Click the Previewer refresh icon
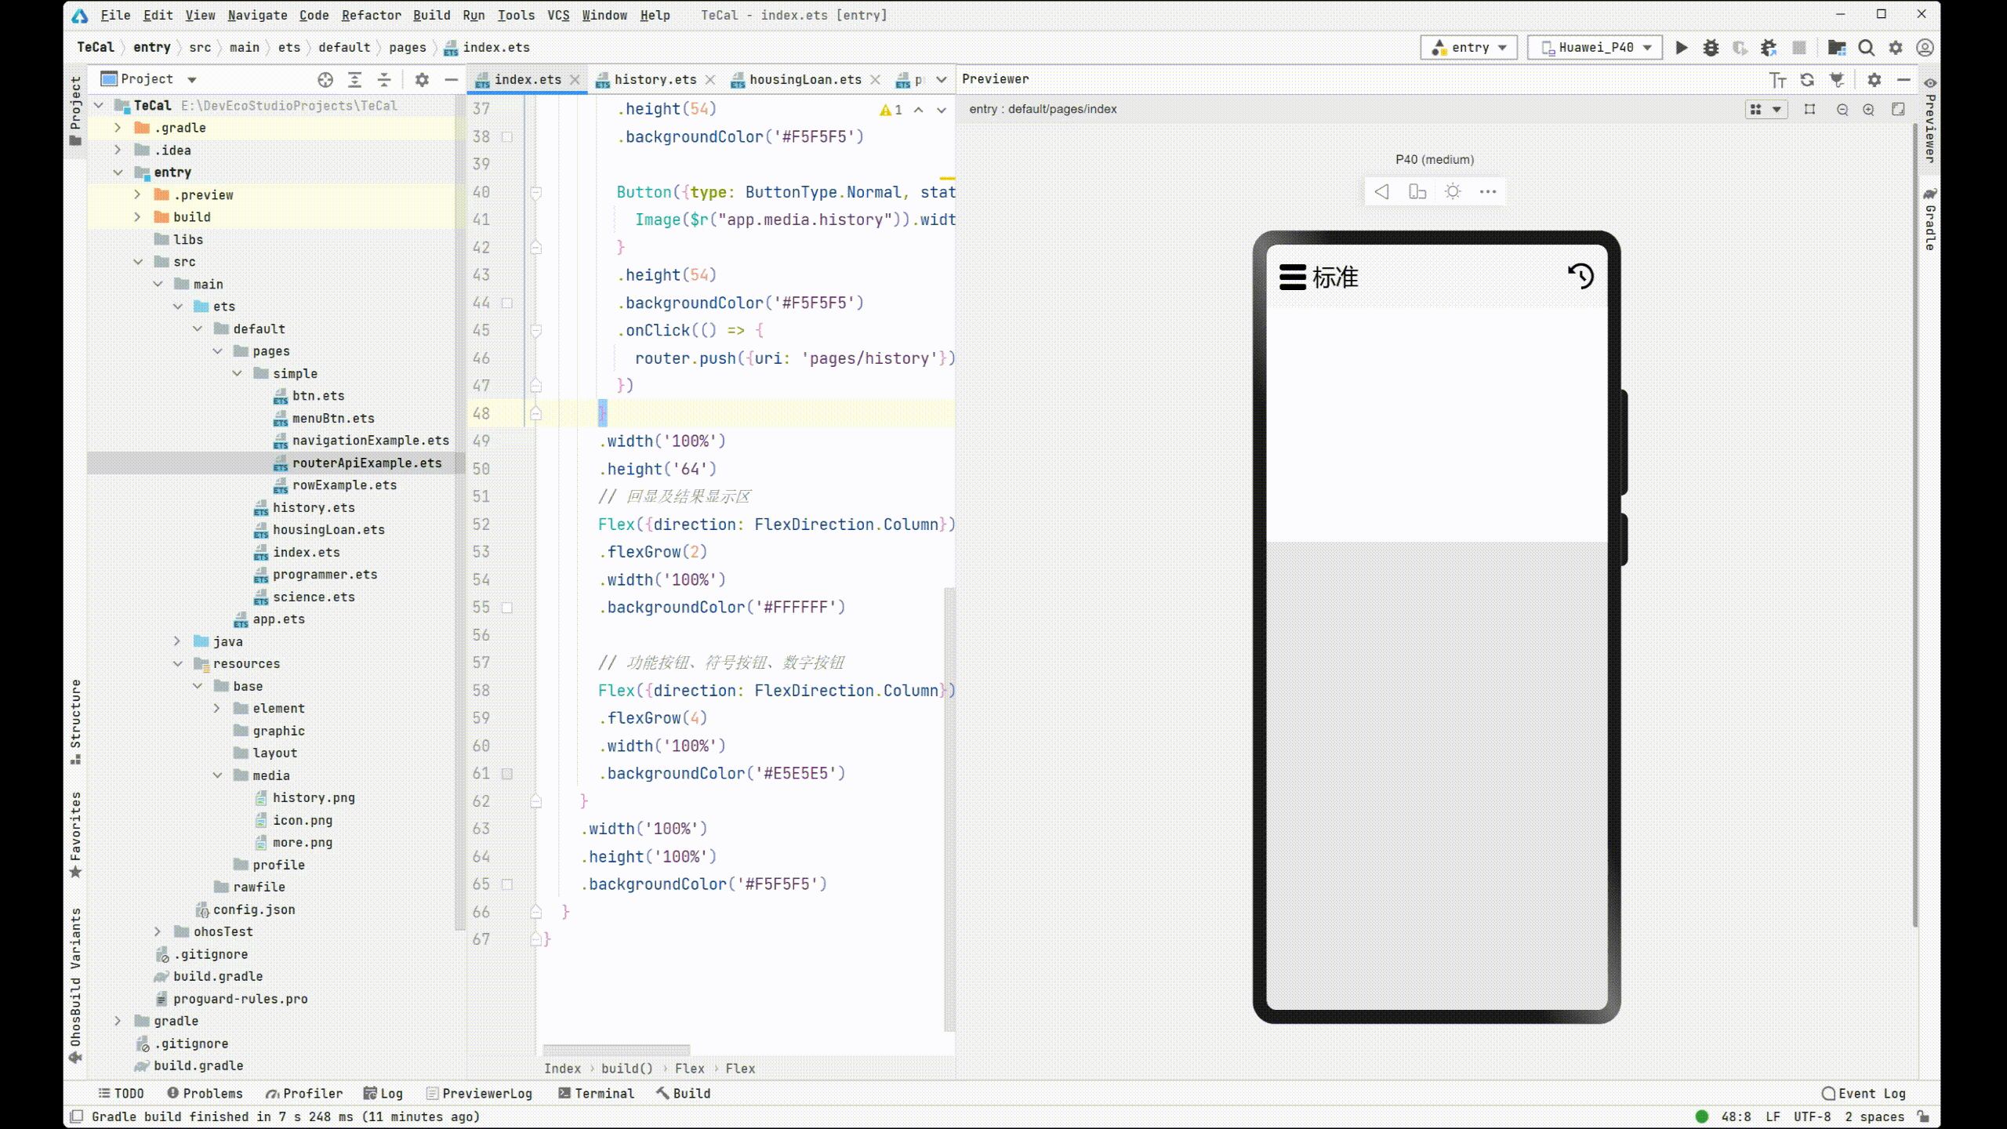Viewport: 2007px width, 1129px height. point(1806,80)
